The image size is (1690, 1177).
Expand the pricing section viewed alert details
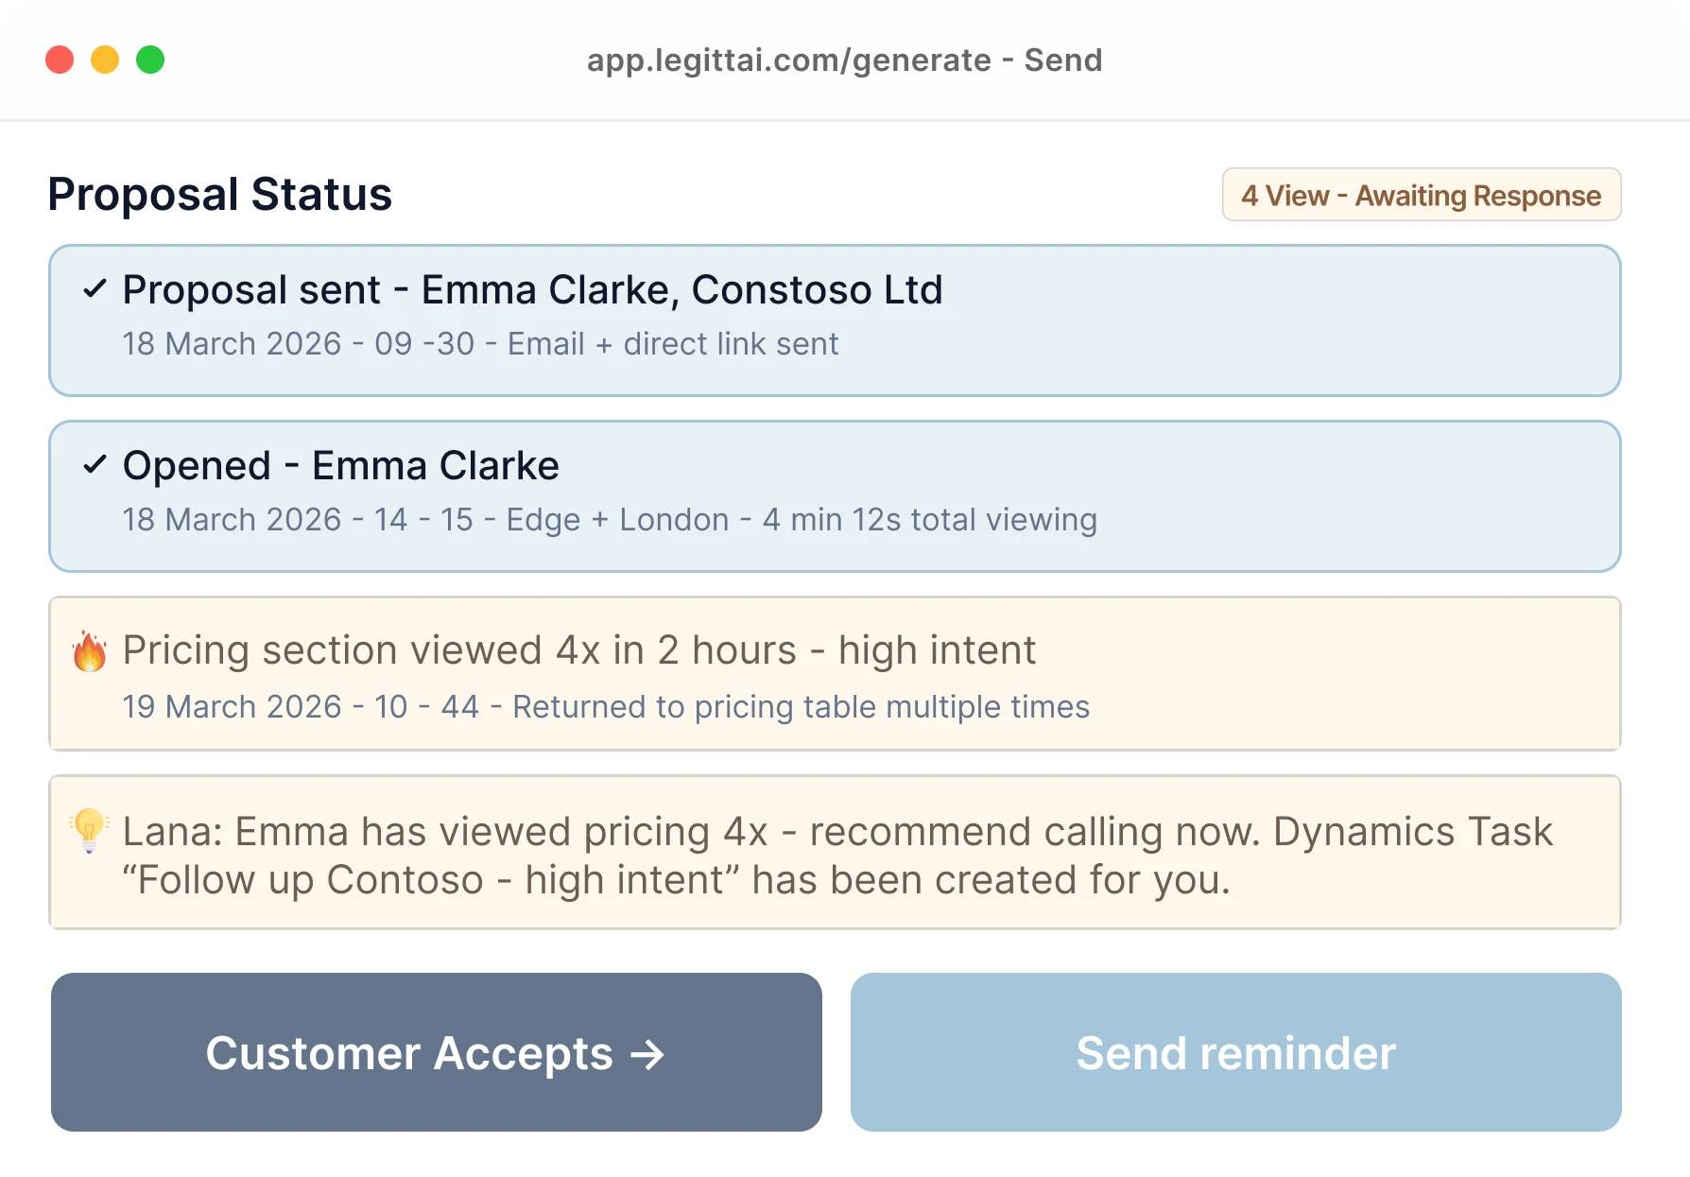point(834,674)
